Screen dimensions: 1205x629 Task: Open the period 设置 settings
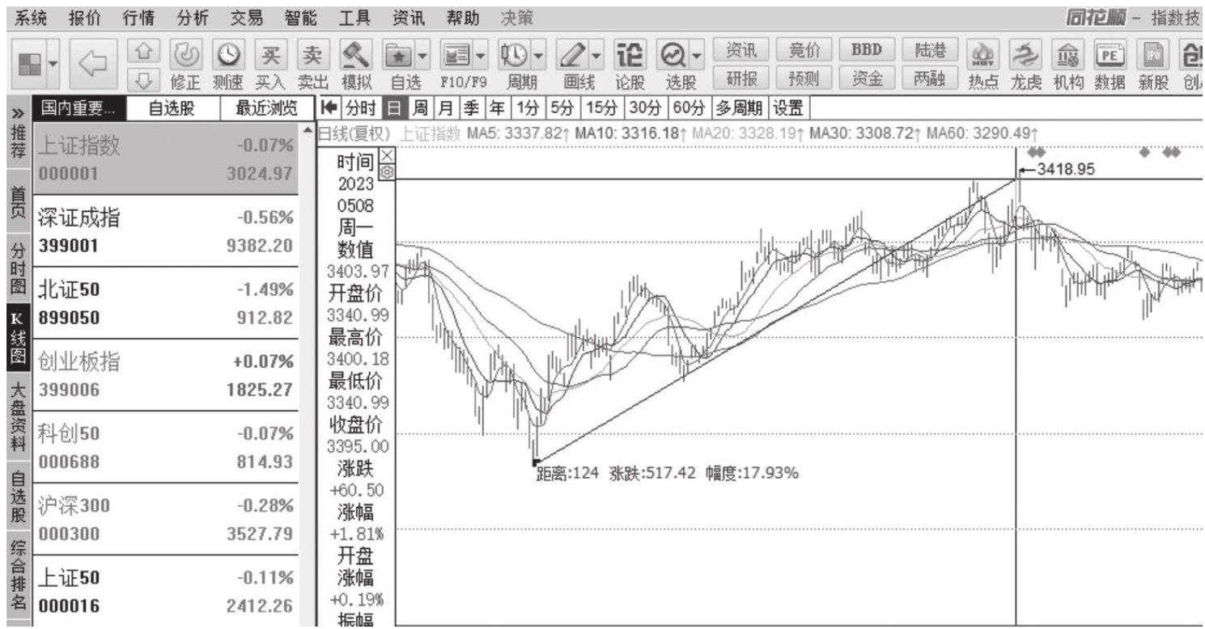tap(788, 108)
